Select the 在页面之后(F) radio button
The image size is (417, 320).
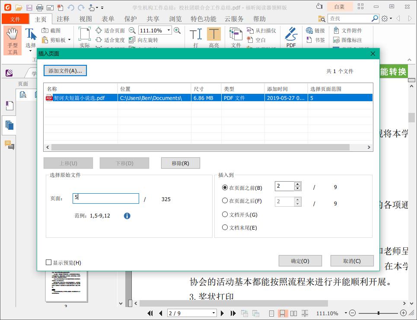[226, 202]
